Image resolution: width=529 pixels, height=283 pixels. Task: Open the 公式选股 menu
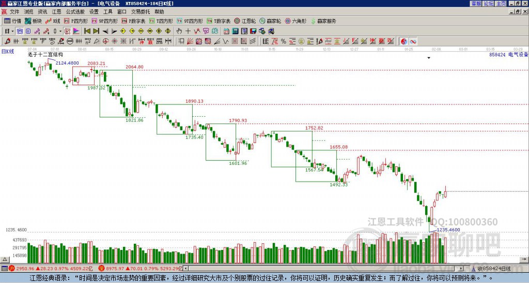pos(75,12)
